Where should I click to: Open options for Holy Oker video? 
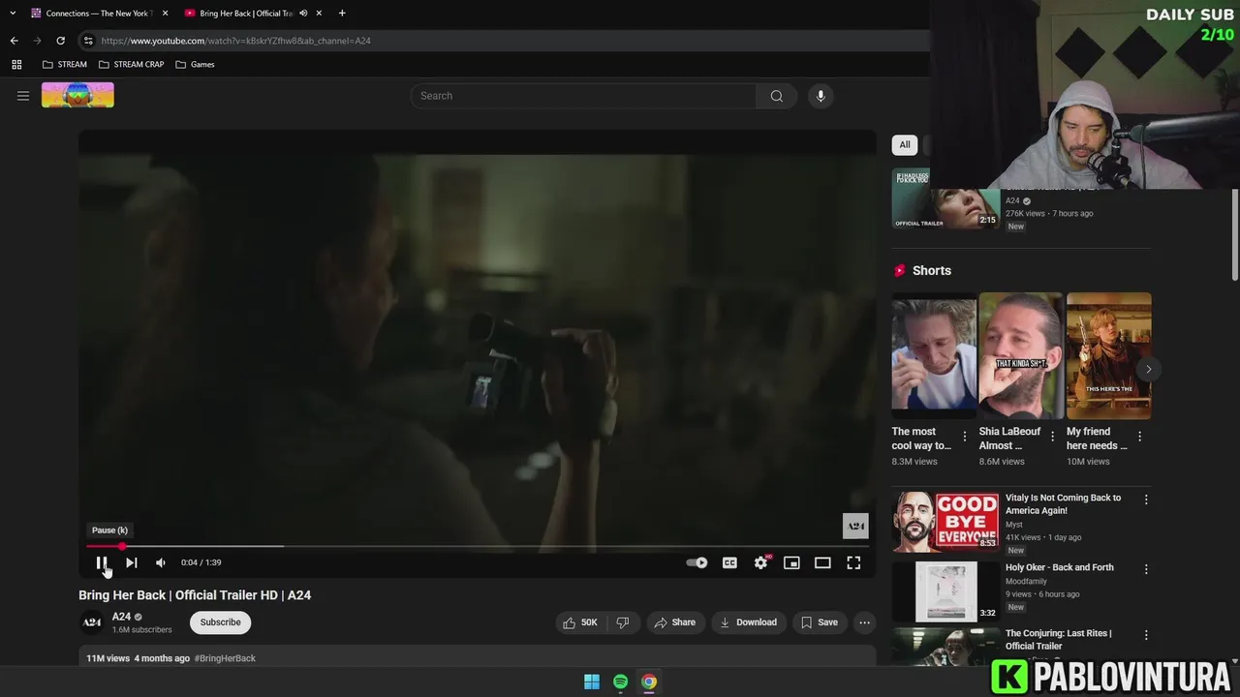1146,569
